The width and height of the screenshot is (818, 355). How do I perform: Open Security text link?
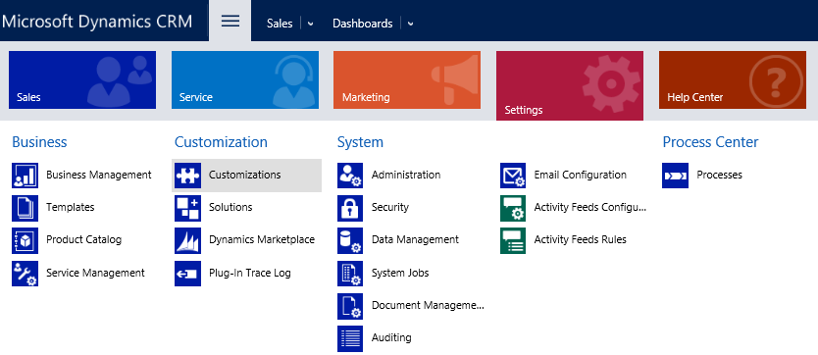point(390,207)
